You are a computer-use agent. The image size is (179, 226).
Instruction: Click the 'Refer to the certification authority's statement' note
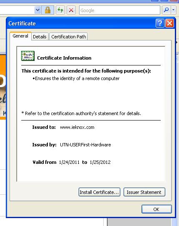point(81,113)
